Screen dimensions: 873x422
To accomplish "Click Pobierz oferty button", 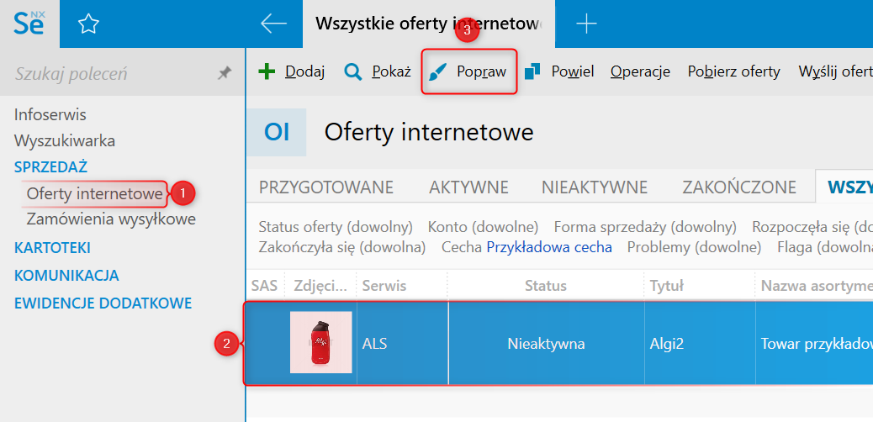I will click(733, 71).
